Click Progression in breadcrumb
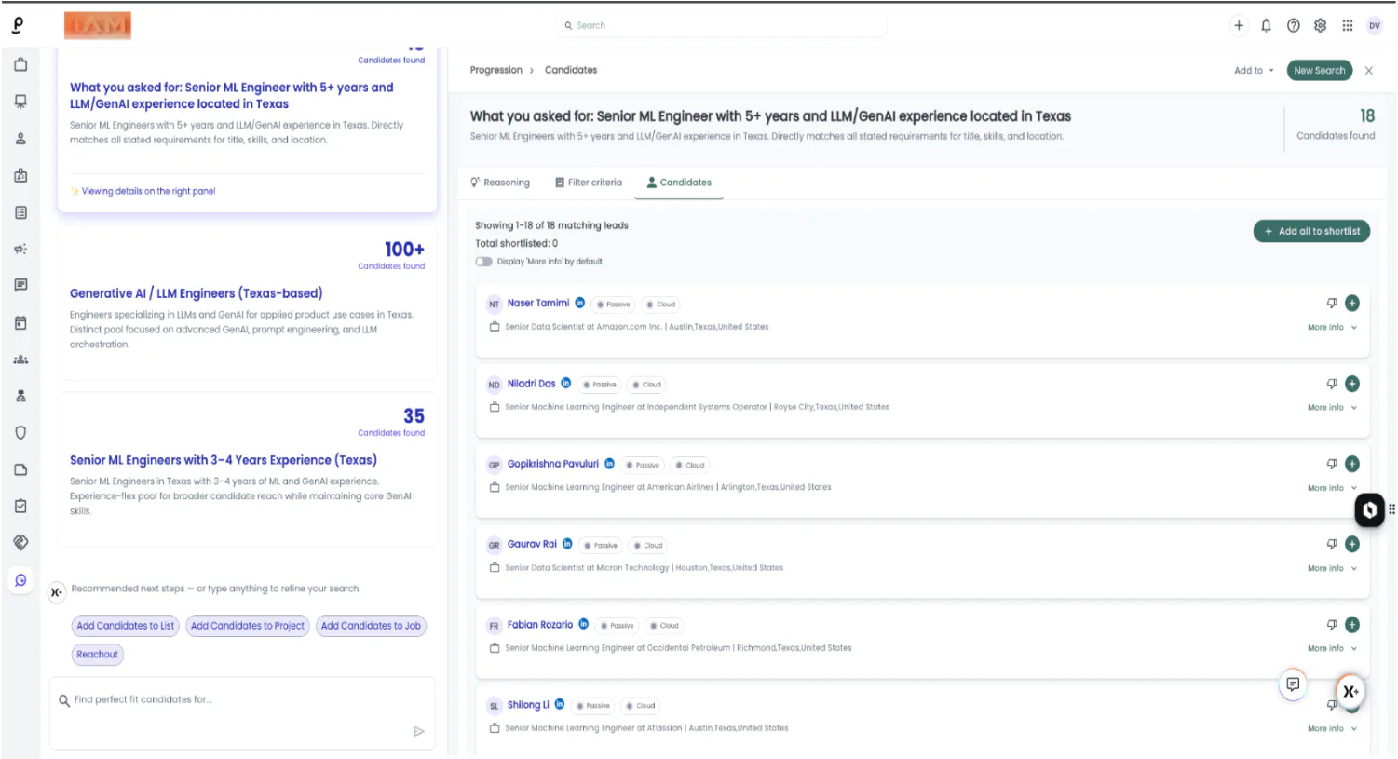This screenshot has height=759, width=1398. (496, 70)
